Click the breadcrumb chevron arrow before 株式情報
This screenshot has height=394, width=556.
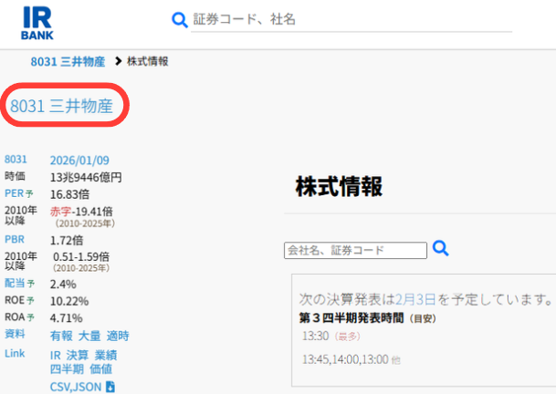pos(118,61)
